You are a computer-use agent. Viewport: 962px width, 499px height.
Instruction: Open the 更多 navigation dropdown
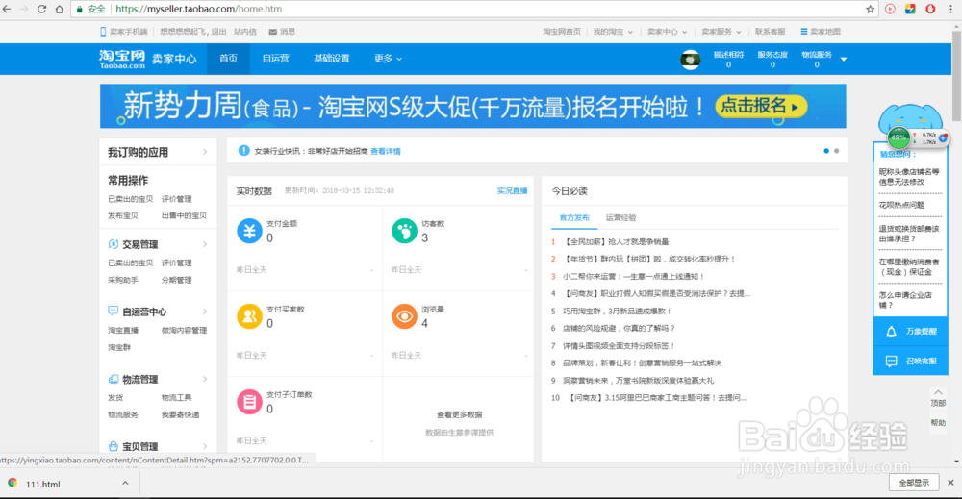tap(388, 59)
